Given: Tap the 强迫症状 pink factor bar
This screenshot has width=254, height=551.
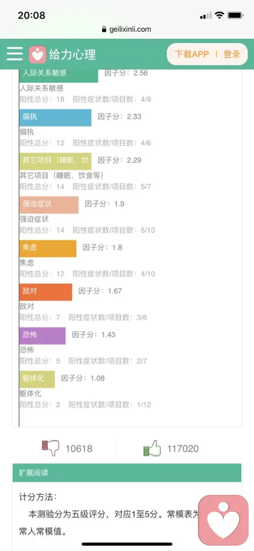Looking at the screenshot, I should pyautogui.click(x=49, y=205).
